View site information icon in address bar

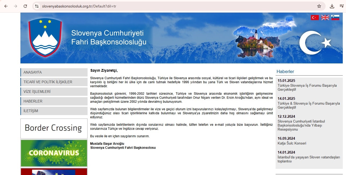coord(37,6)
